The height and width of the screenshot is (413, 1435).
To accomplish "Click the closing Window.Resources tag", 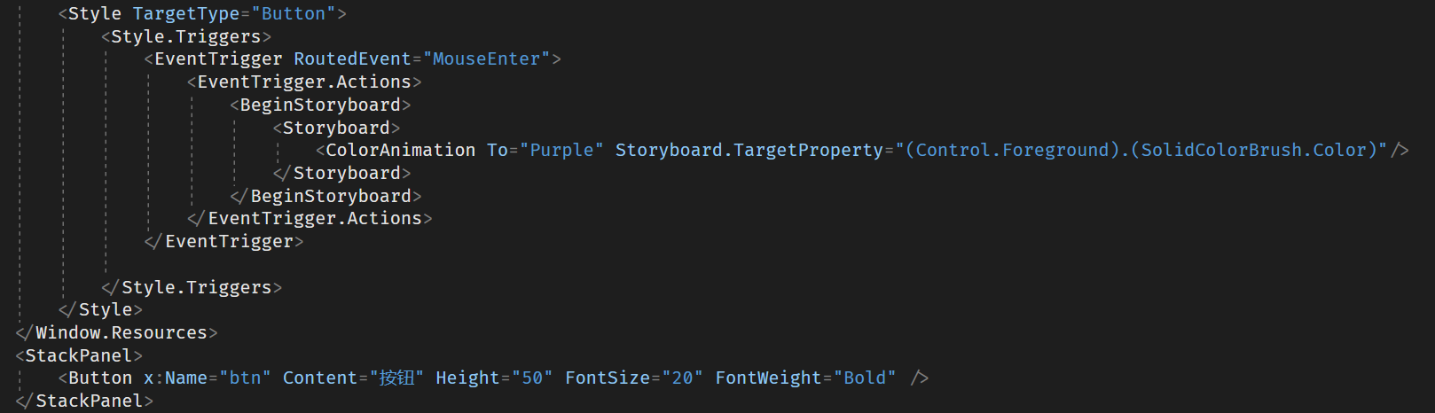I will pos(121,332).
